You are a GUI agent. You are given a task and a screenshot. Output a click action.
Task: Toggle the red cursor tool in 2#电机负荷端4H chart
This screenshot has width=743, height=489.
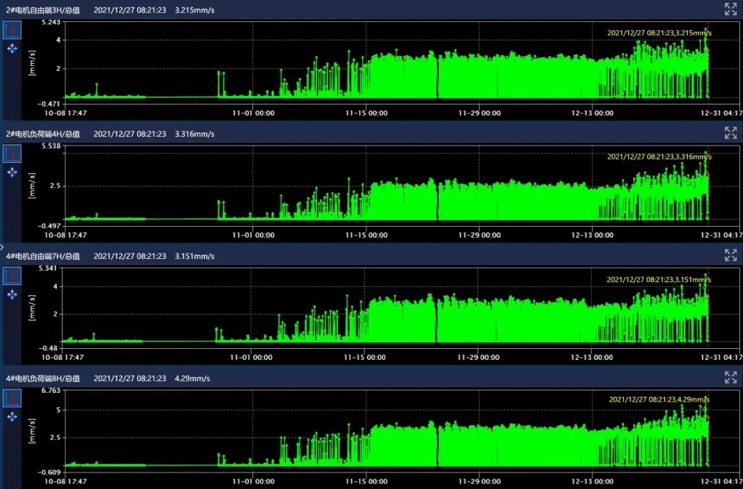pyautogui.click(x=12, y=154)
